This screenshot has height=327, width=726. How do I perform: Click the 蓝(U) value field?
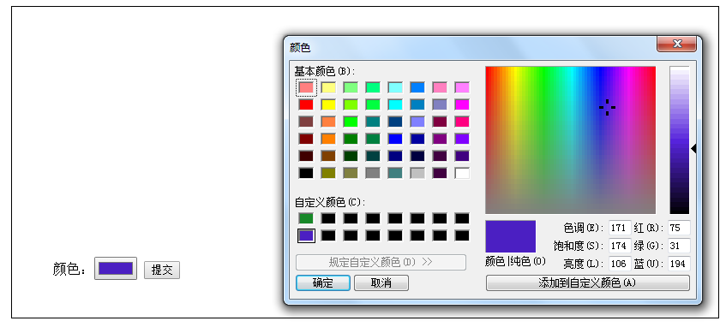[679, 264]
